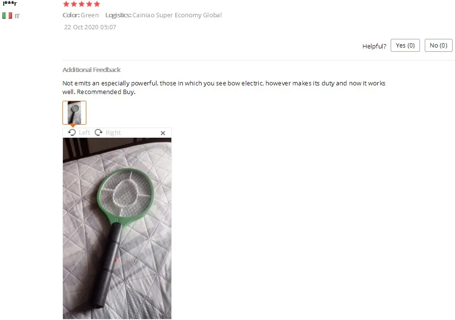Click the "Right" rotate label

pos(113,132)
